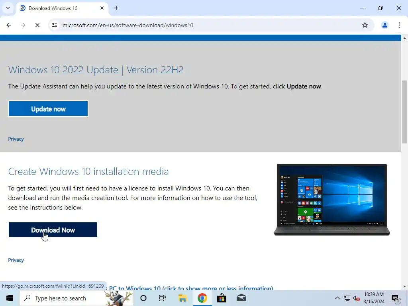Close the Download Windows 10 tab
Screen dimensions: 408x306
click(x=102, y=8)
